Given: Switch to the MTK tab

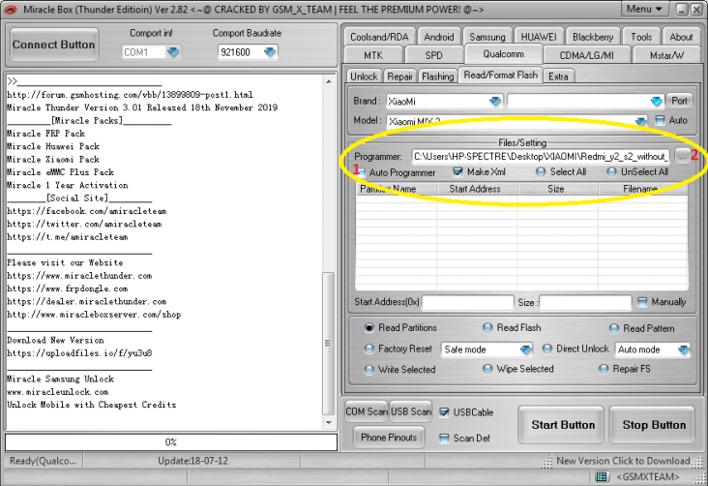Looking at the screenshot, I should pyautogui.click(x=373, y=55).
